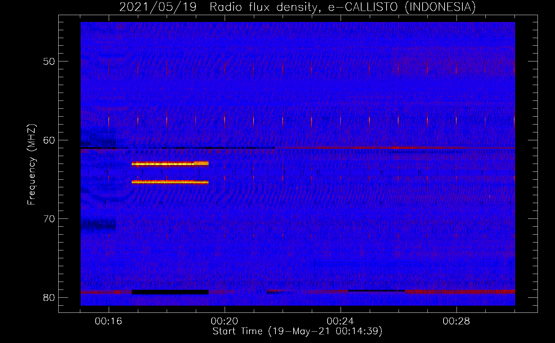Click the bright yellow emission band near 65 MHz

170,182
